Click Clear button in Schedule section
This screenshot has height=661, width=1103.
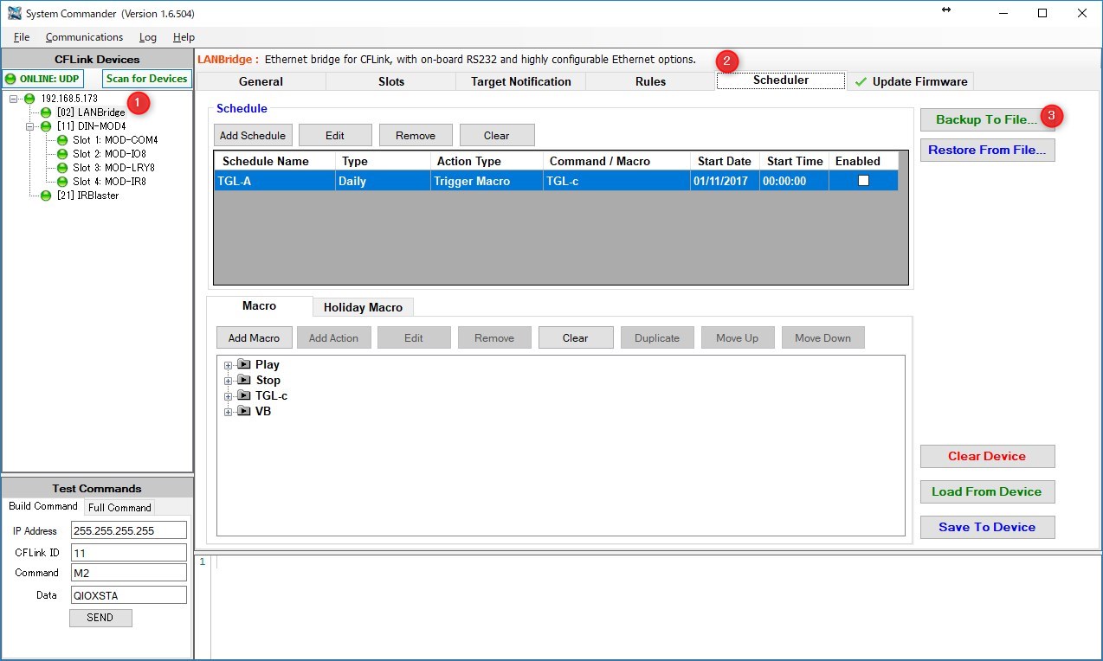tap(497, 135)
